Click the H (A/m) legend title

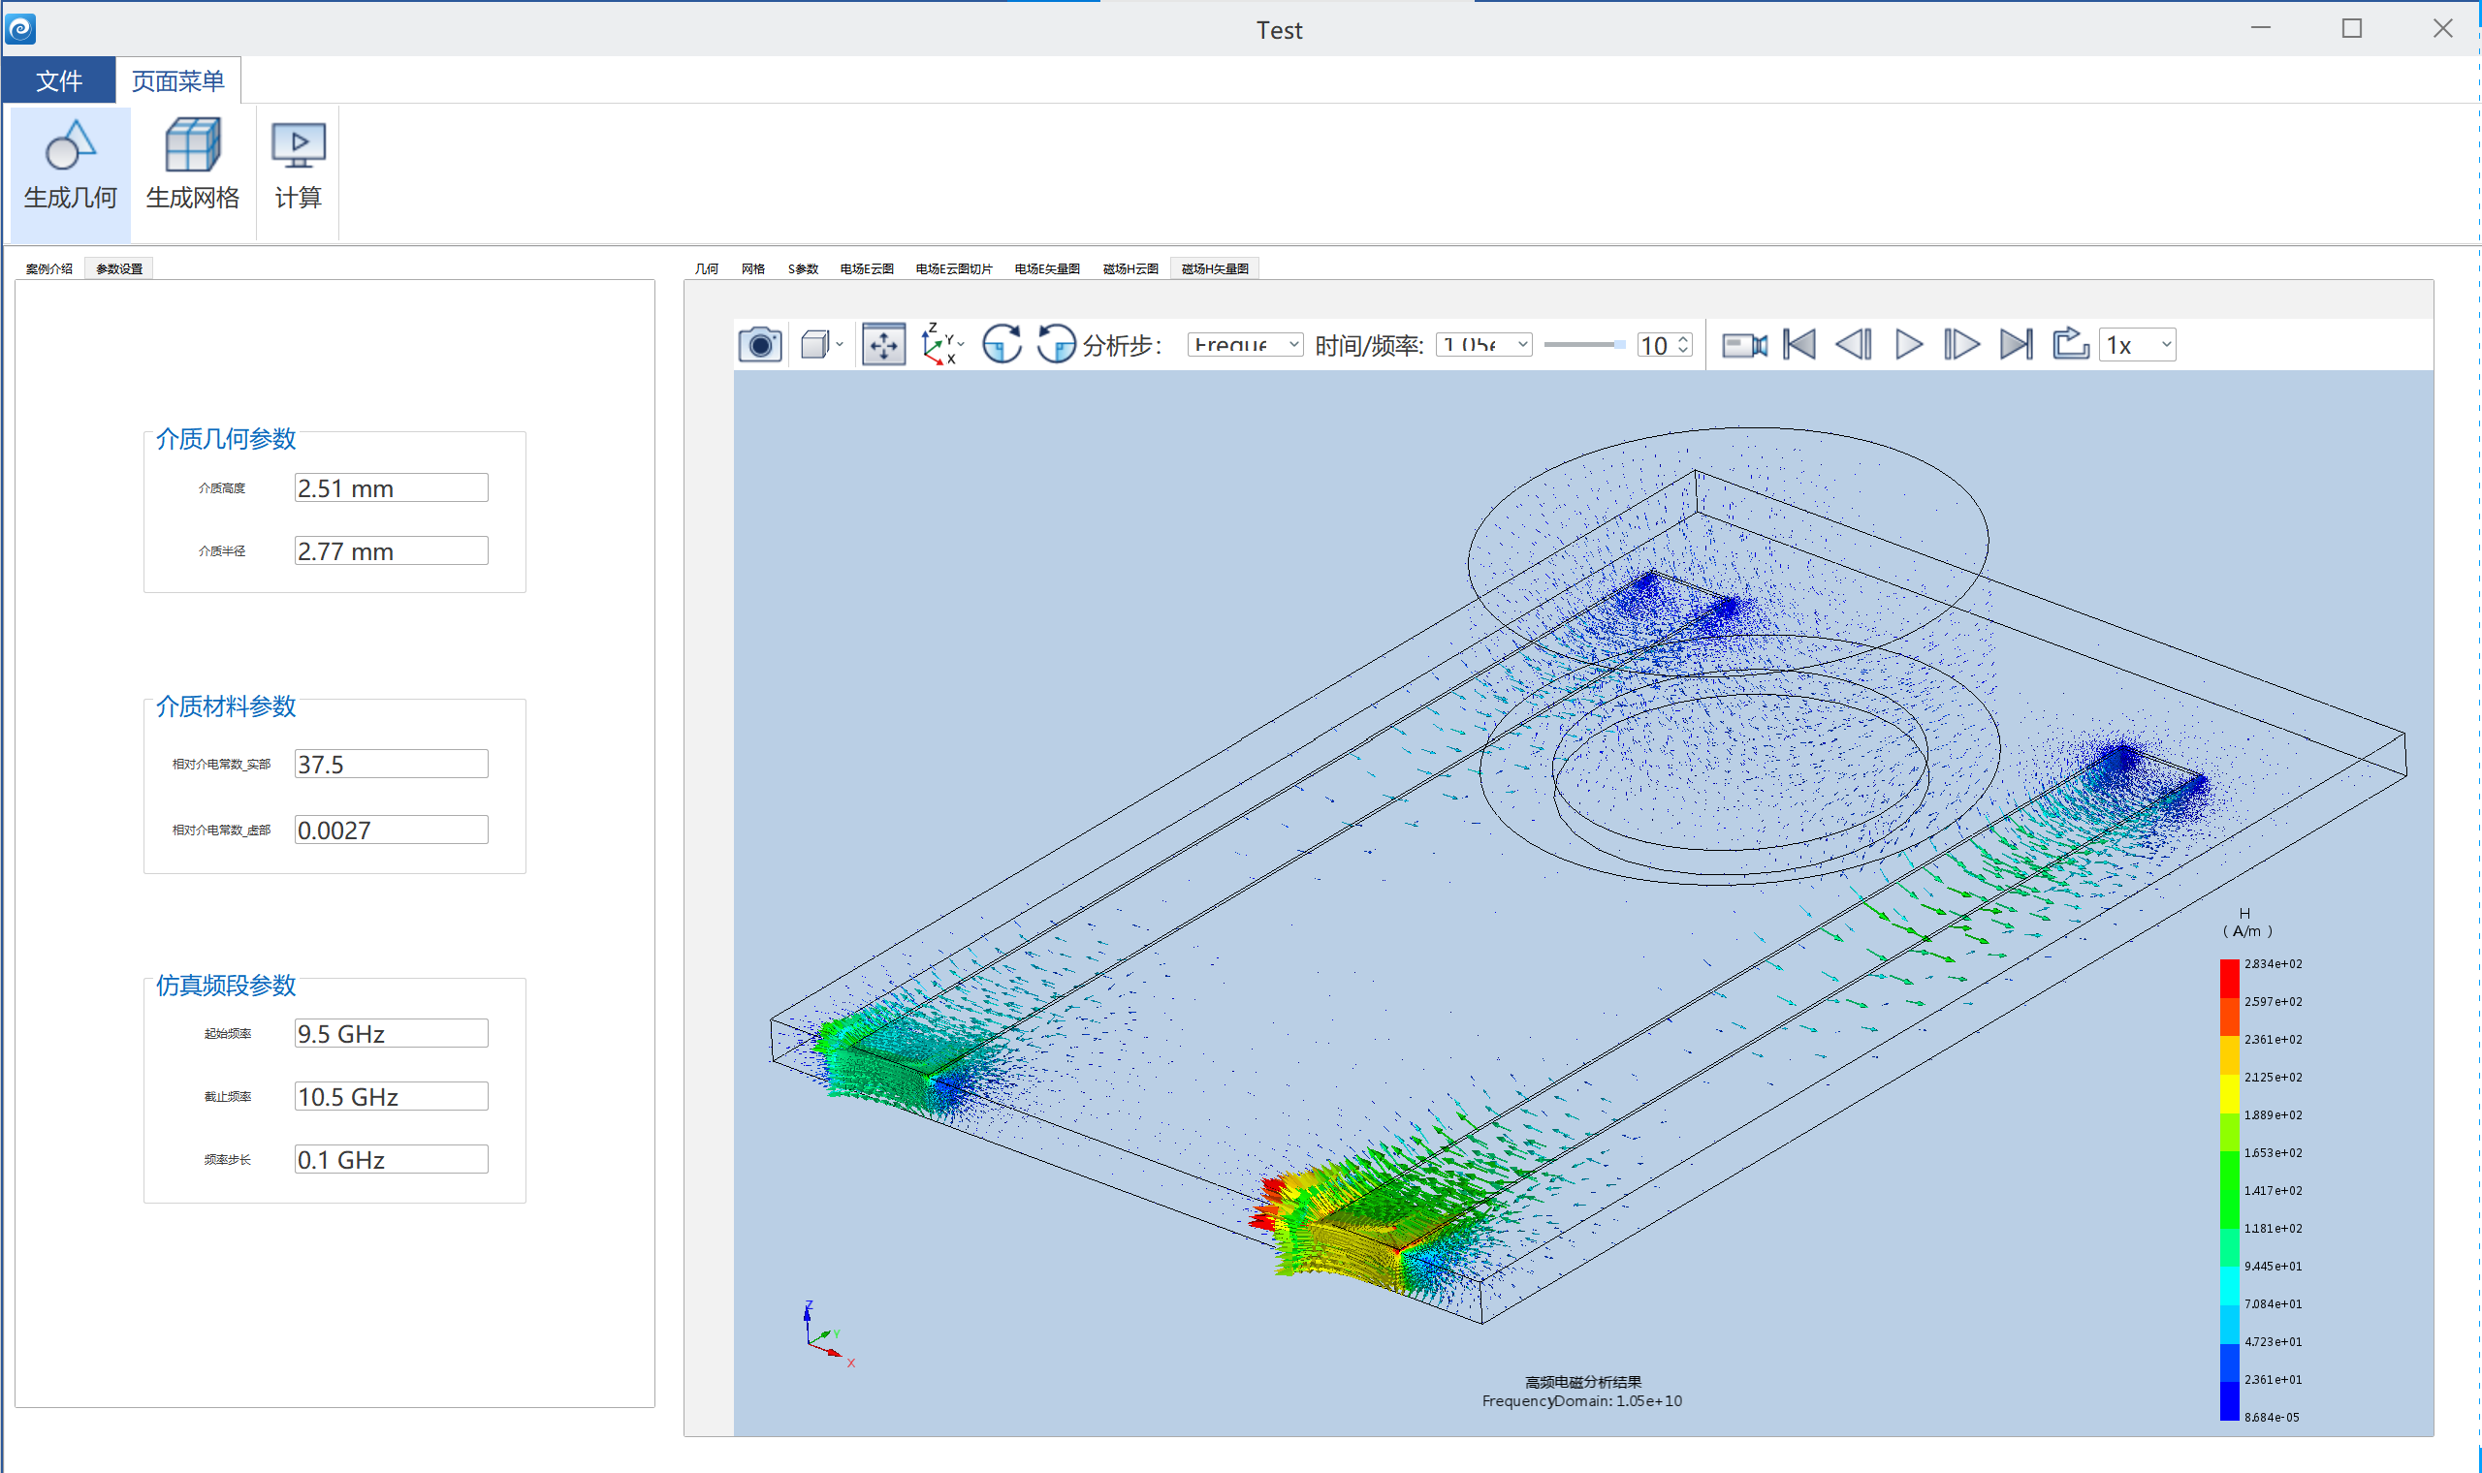pos(2245,924)
